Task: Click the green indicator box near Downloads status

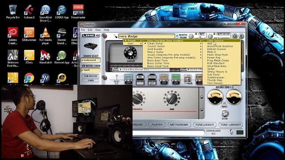Action: (x=240, y=132)
